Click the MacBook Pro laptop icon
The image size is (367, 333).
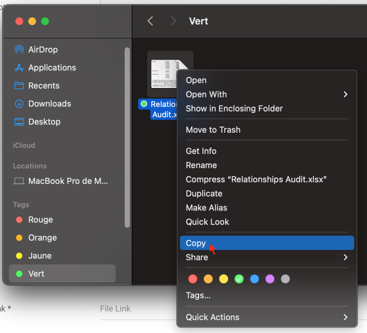[x=19, y=181]
